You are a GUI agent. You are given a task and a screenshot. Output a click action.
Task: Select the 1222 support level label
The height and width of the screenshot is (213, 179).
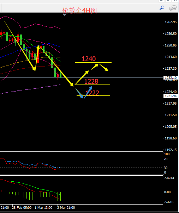pos(92,93)
